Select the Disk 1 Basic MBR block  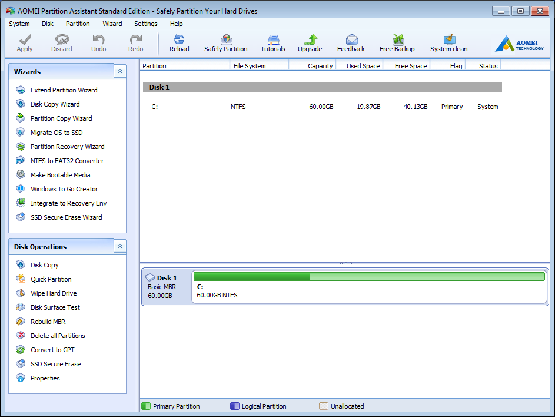pos(165,287)
